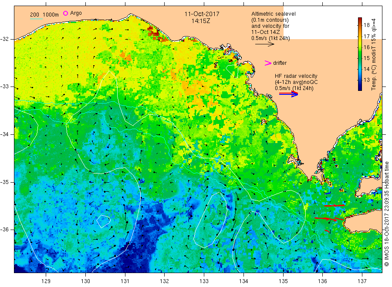This screenshot has width=392, height=287.
Task: Click the 'HF radar velocity' legend text
Action: pyautogui.click(x=296, y=76)
